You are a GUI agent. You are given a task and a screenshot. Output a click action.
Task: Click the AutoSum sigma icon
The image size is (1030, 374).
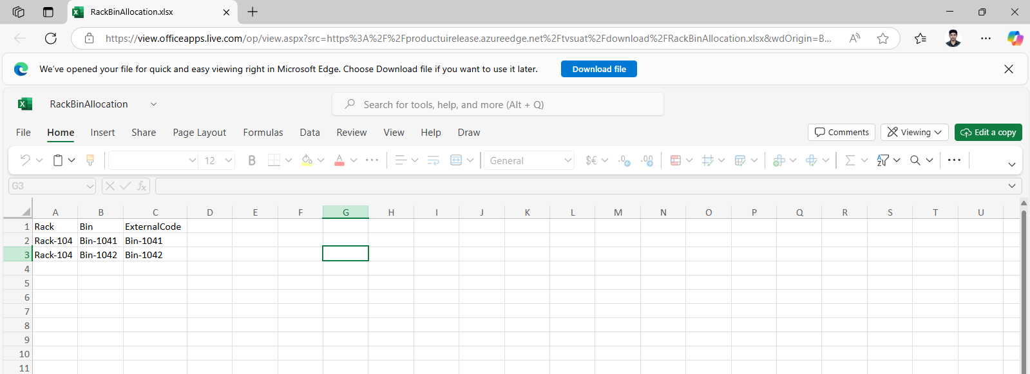850,160
